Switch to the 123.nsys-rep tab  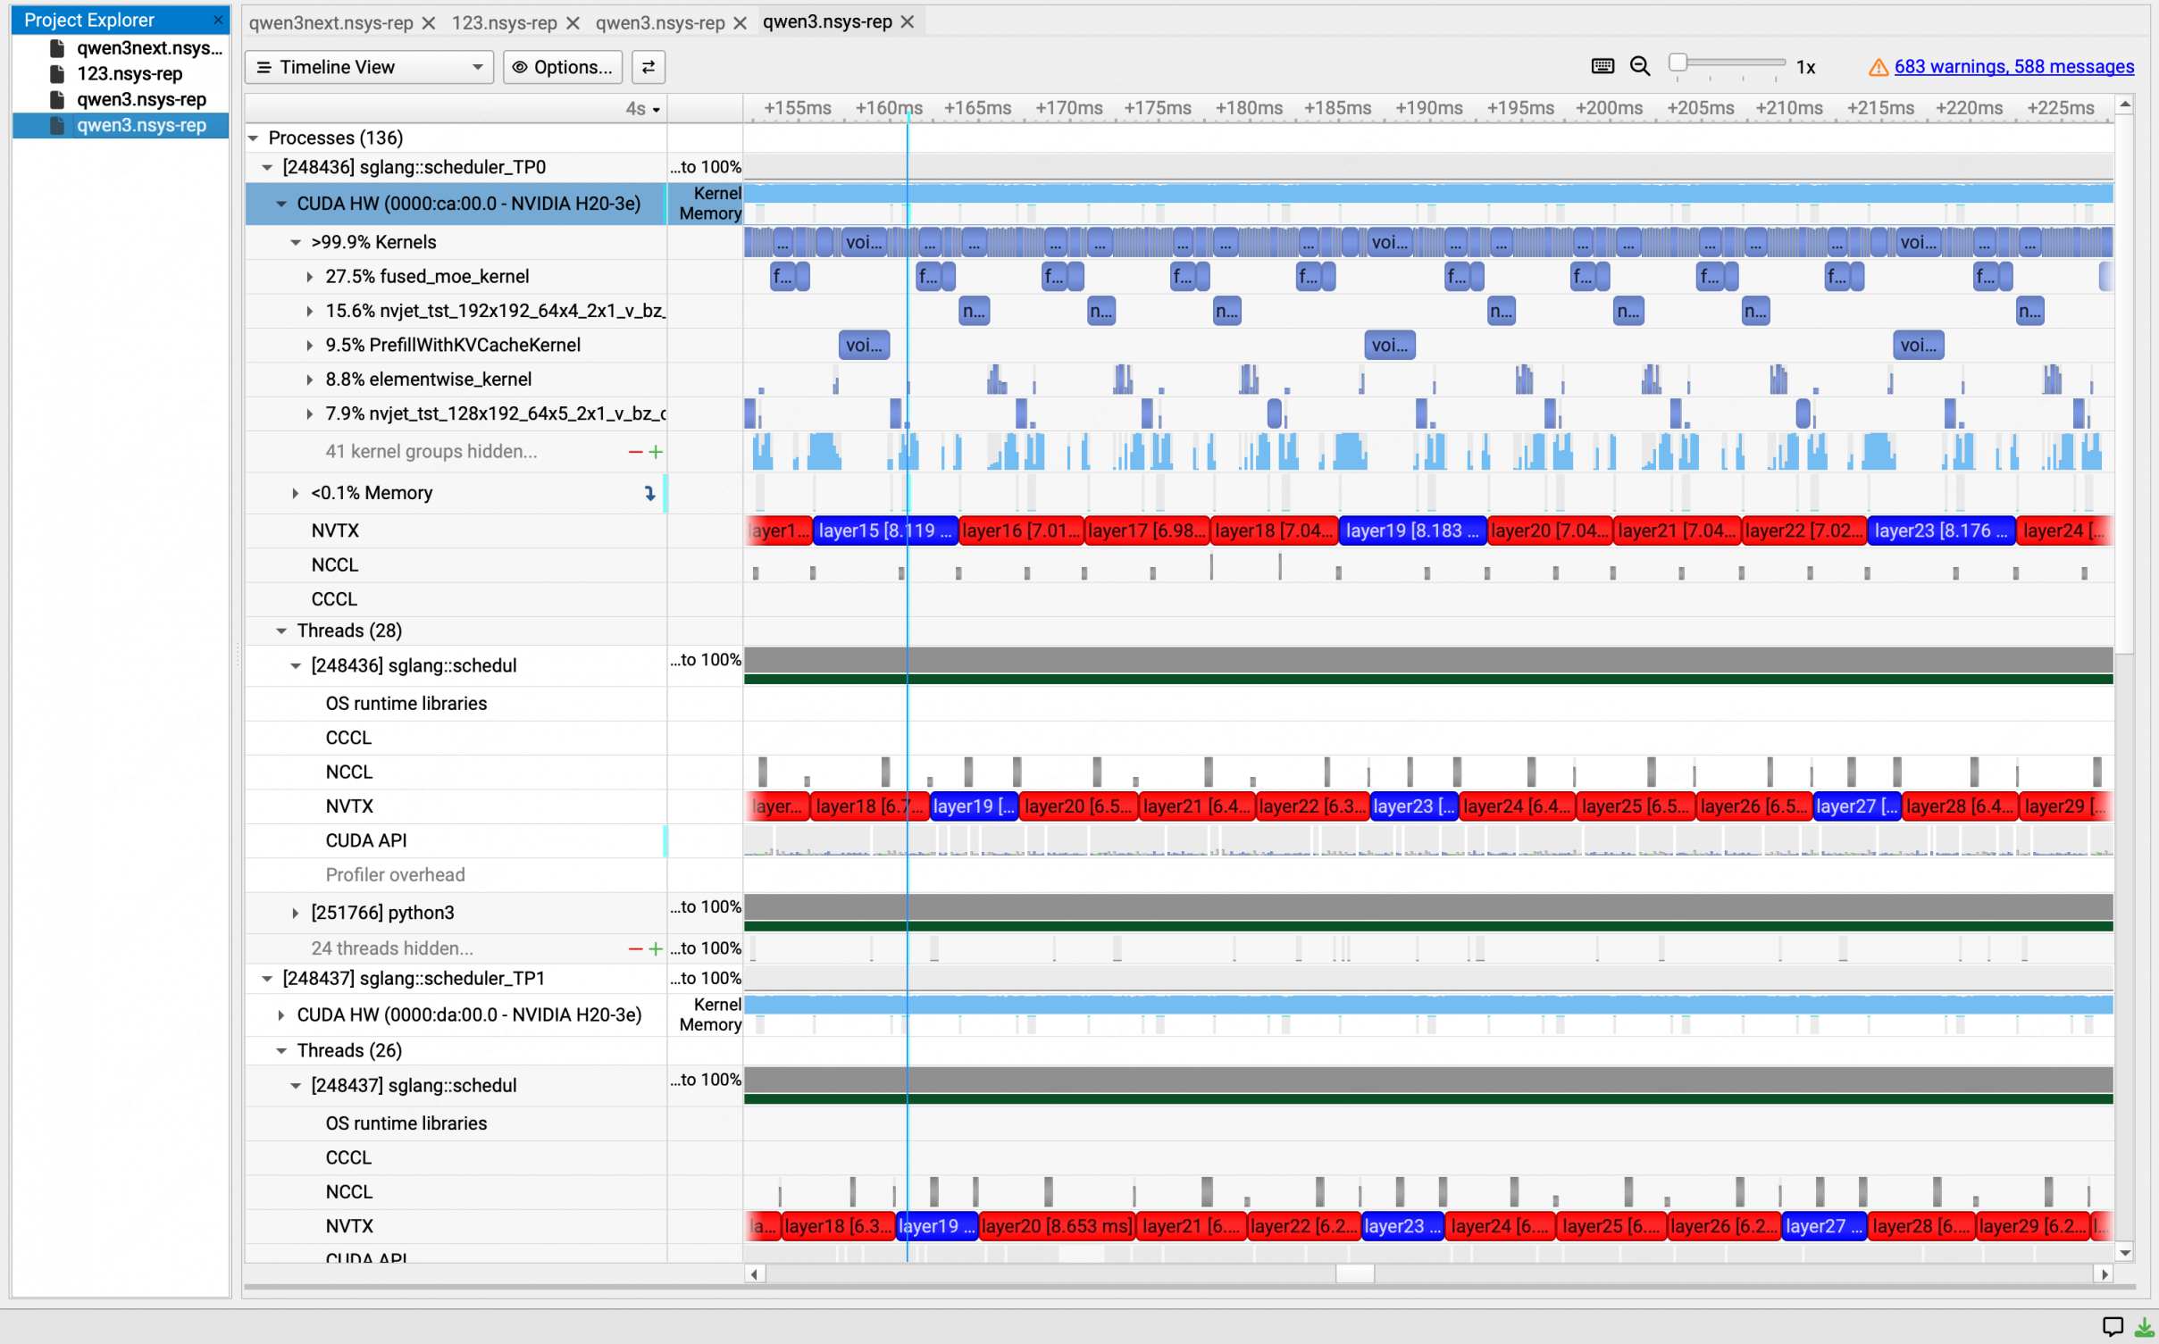pos(504,22)
